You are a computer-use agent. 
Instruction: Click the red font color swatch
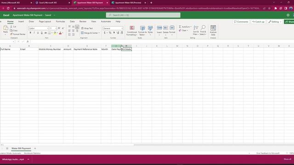coord(60,33)
